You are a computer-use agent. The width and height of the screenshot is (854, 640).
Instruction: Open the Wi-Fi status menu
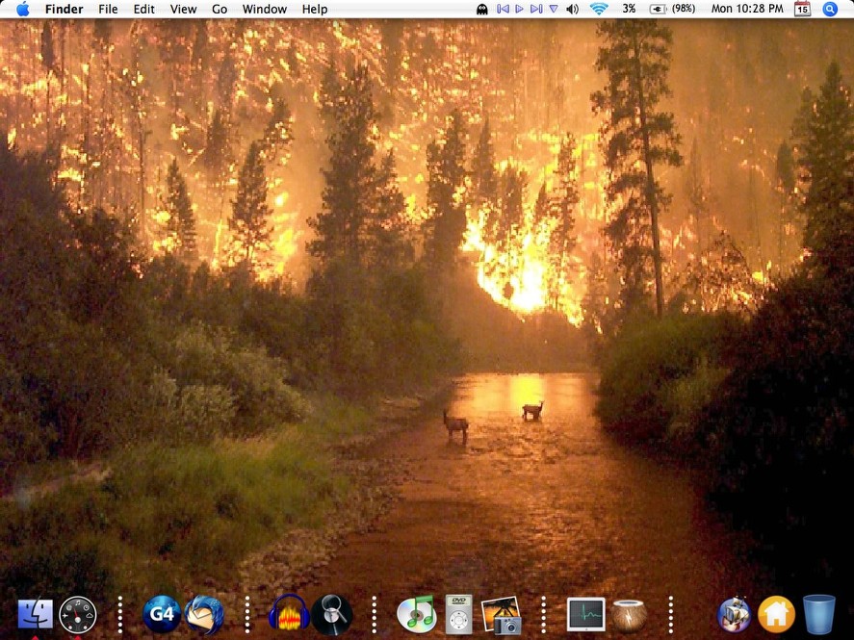(x=599, y=9)
